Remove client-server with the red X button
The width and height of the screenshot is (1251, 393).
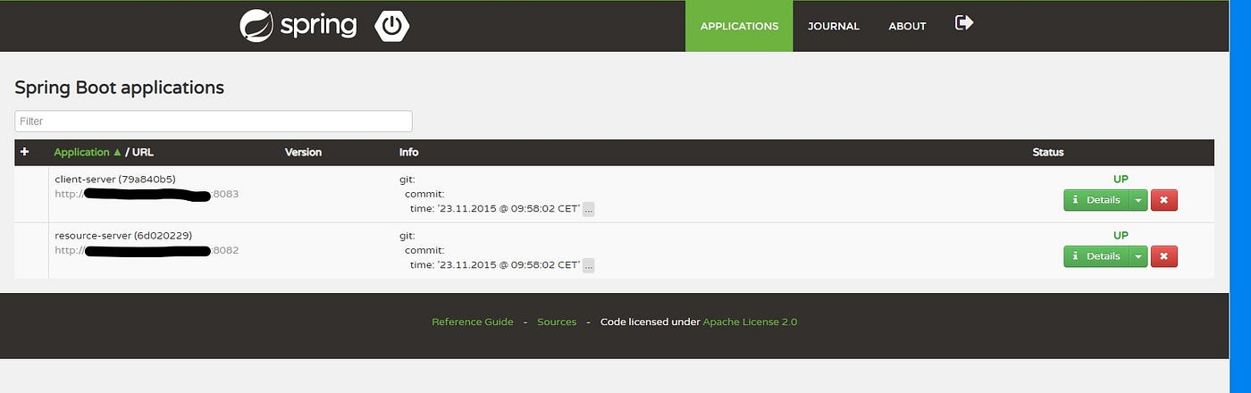pyautogui.click(x=1163, y=200)
